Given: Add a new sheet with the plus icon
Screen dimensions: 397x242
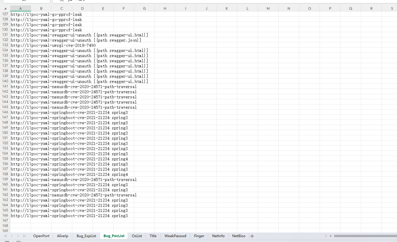Looking at the screenshot, I should coord(252,236).
